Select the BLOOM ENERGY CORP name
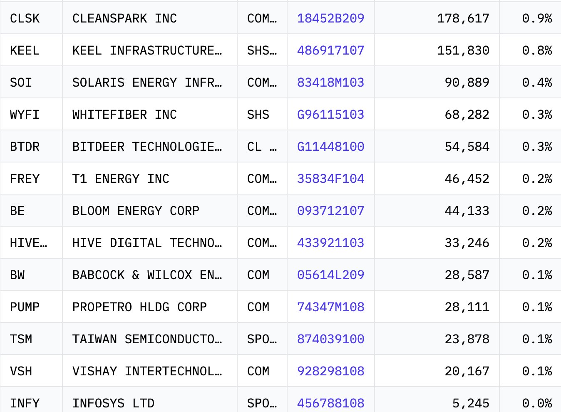 (x=136, y=211)
